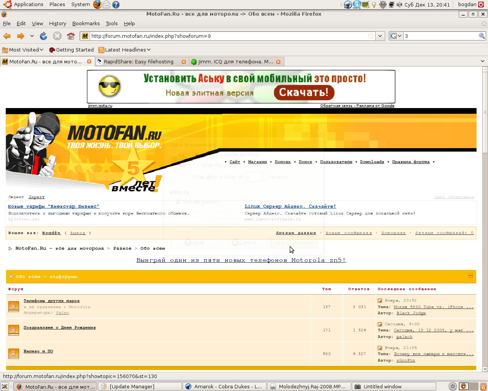The image size is (488, 391).
Task: Open the System menu
Action: [x=80, y=5]
